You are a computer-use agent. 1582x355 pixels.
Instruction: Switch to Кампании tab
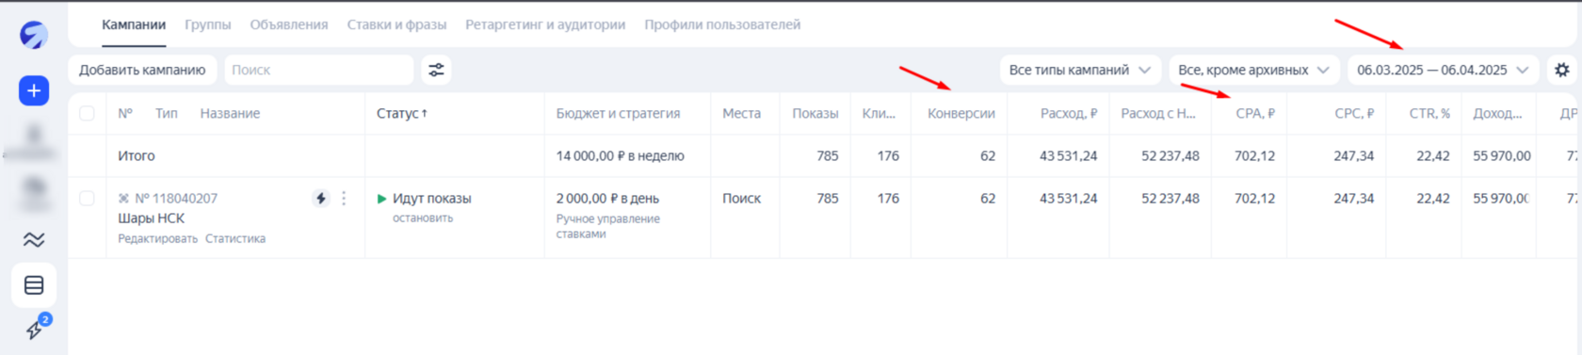click(134, 24)
